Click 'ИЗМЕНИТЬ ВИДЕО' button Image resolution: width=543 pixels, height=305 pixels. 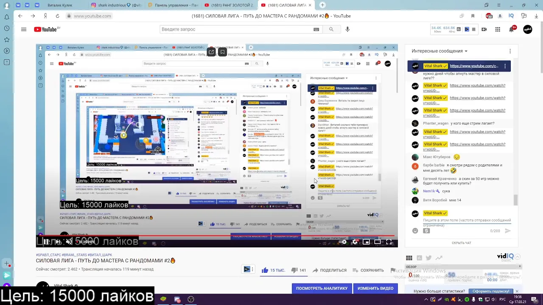tap(375, 288)
